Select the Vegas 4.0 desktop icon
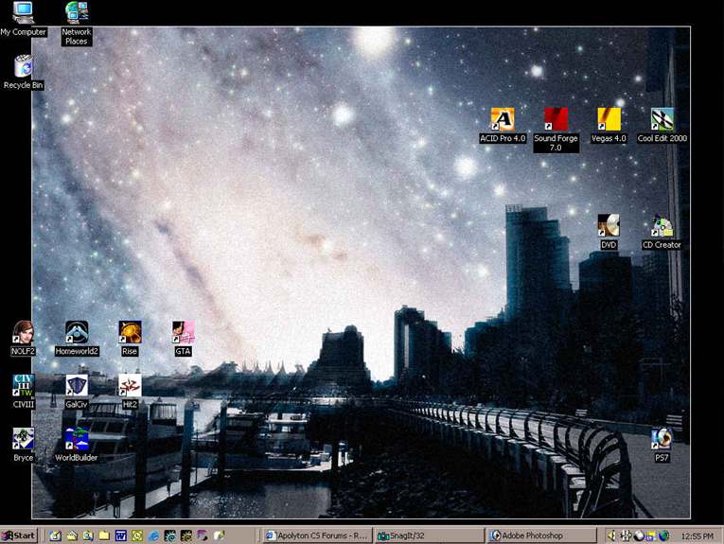This screenshot has height=544, width=724. (609, 120)
